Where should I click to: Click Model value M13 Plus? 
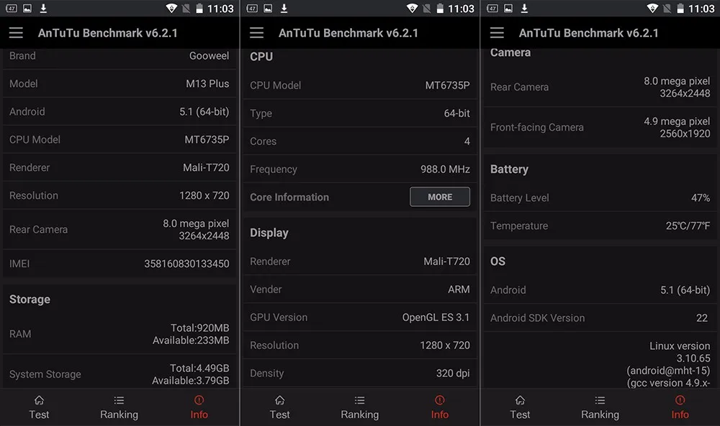207,84
